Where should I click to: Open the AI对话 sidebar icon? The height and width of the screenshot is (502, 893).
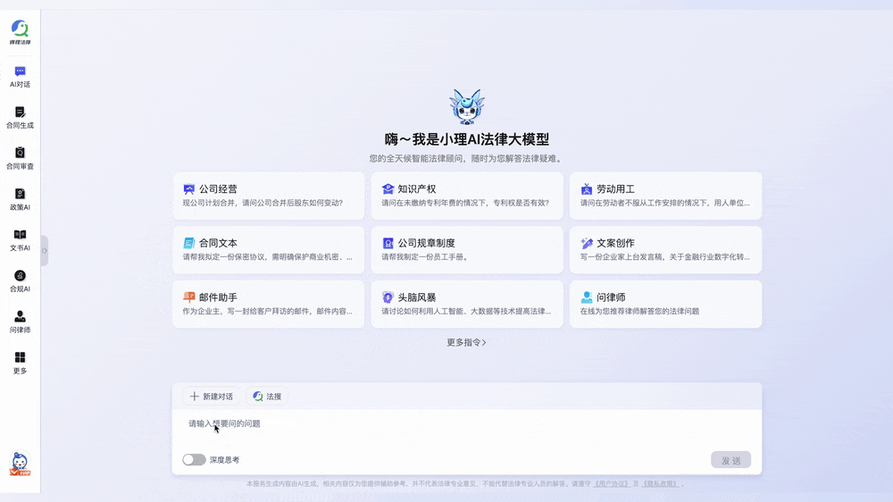coord(20,77)
